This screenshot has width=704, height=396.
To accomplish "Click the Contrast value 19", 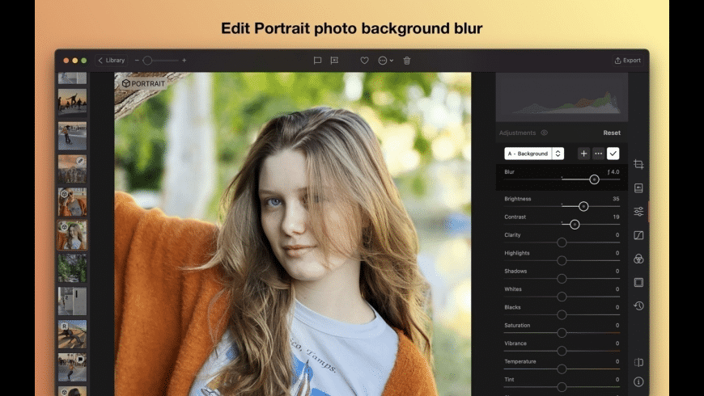I will point(616,217).
